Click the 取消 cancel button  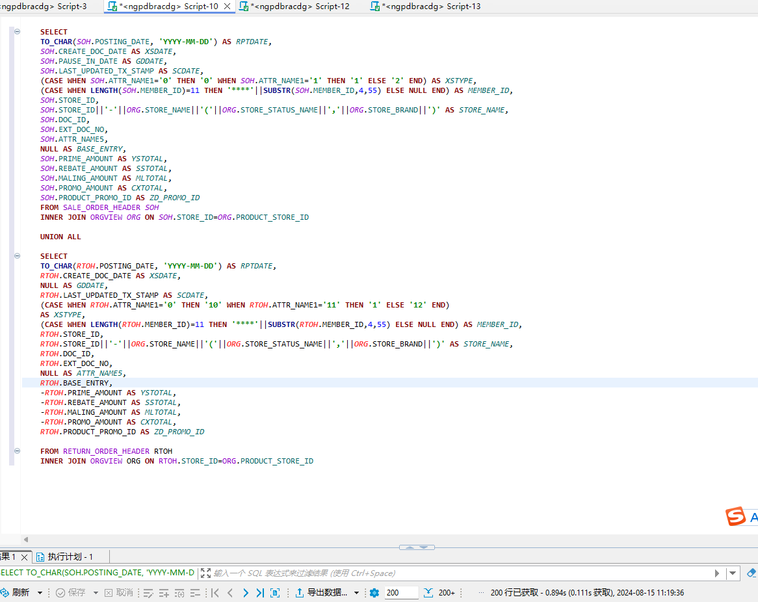(119, 593)
